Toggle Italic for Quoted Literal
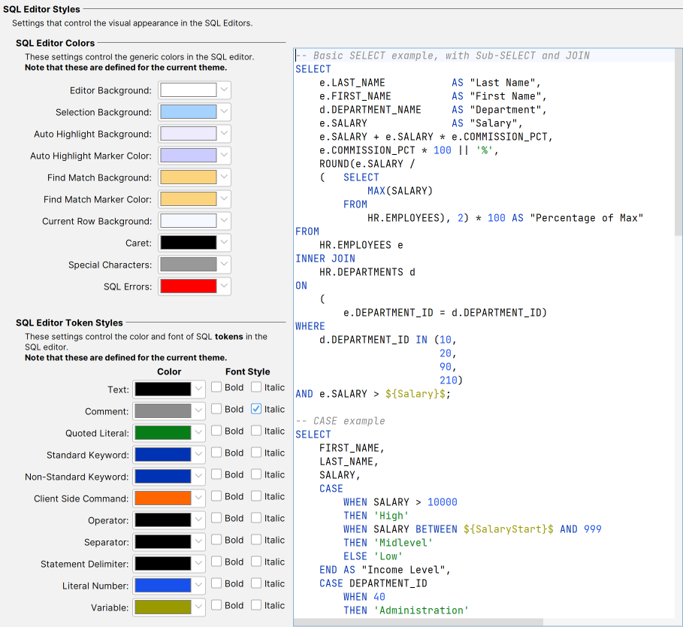This screenshot has width=683, height=627. tap(256, 431)
